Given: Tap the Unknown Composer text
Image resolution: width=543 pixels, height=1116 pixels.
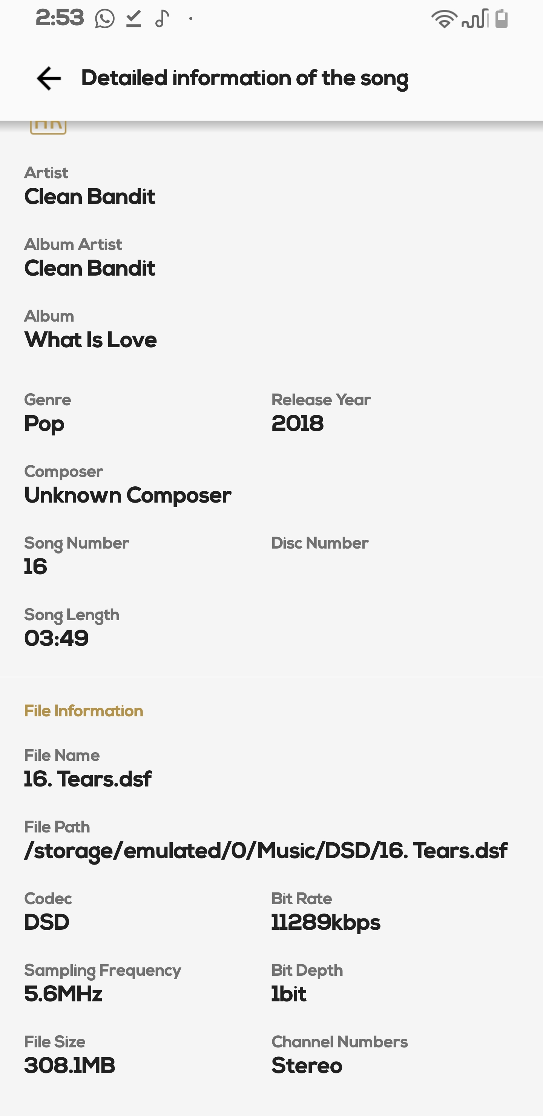Looking at the screenshot, I should click(x=128, y=495).
